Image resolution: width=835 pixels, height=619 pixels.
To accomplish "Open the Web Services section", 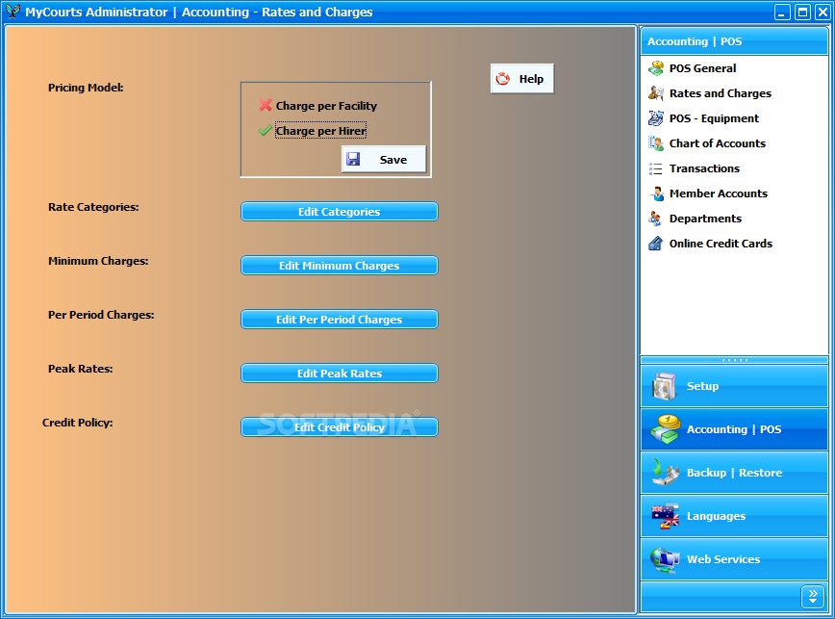I will (x=734, y=559).
